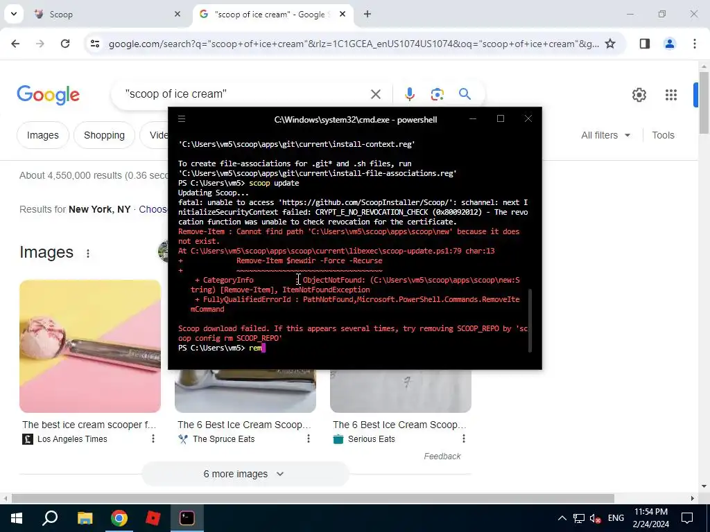
Task: Open the Windows notification center
Action: (687, 518)
